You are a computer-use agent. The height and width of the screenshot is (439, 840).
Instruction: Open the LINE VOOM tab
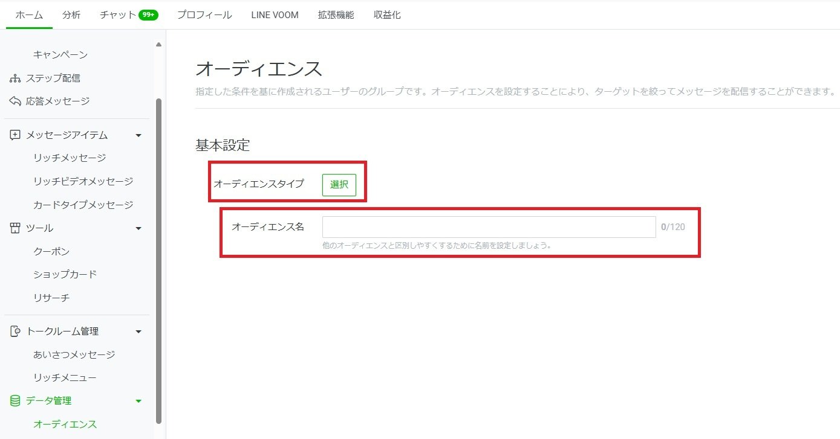pos(274,14)
